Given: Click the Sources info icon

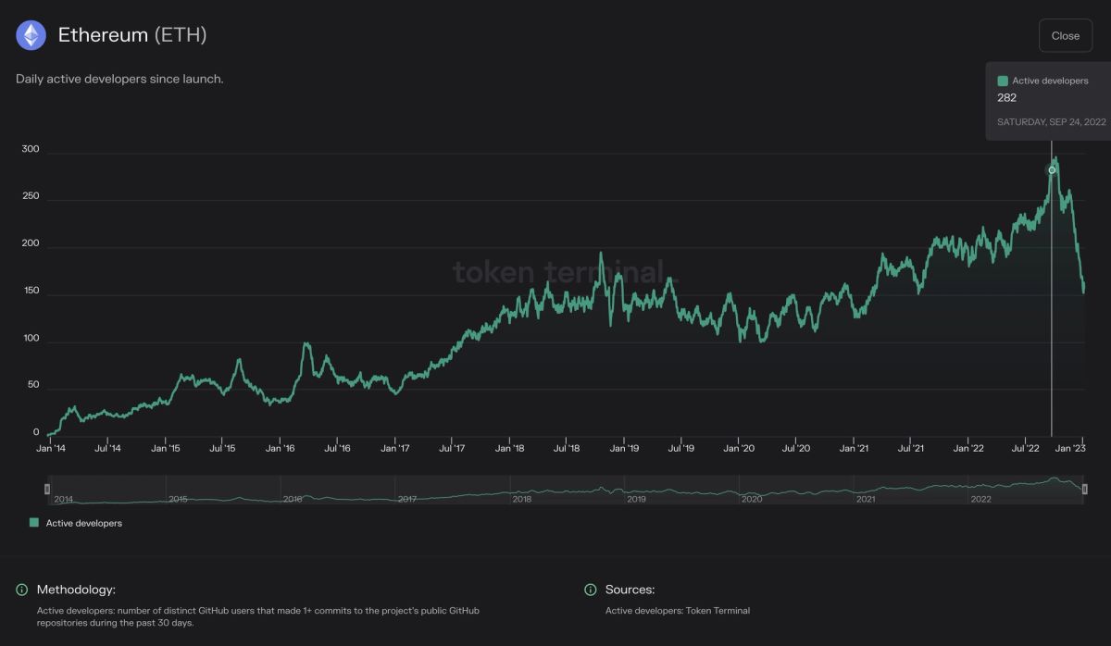Looking at the screenshot, I should tap(590, 590).
